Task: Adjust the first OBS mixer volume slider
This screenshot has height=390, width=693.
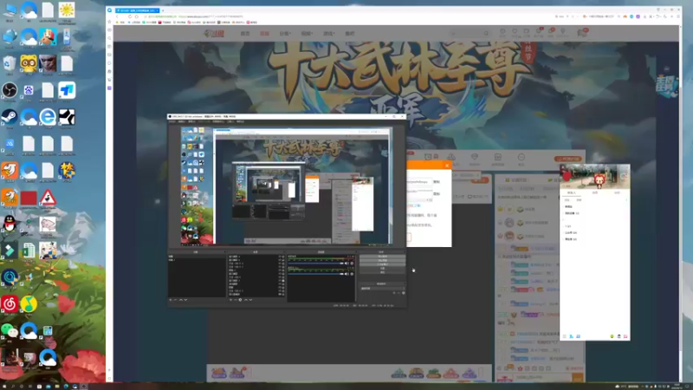Action: point(316,263)
